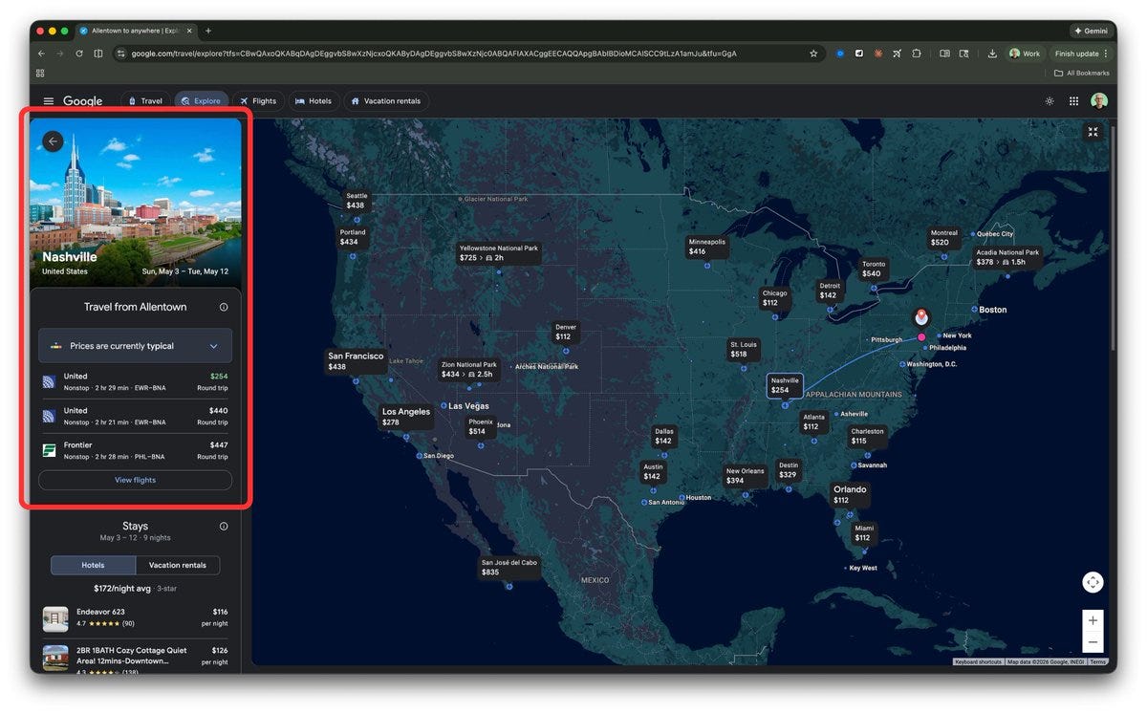Open a new browser tab

pyautogui.click(x=208, y=31)
